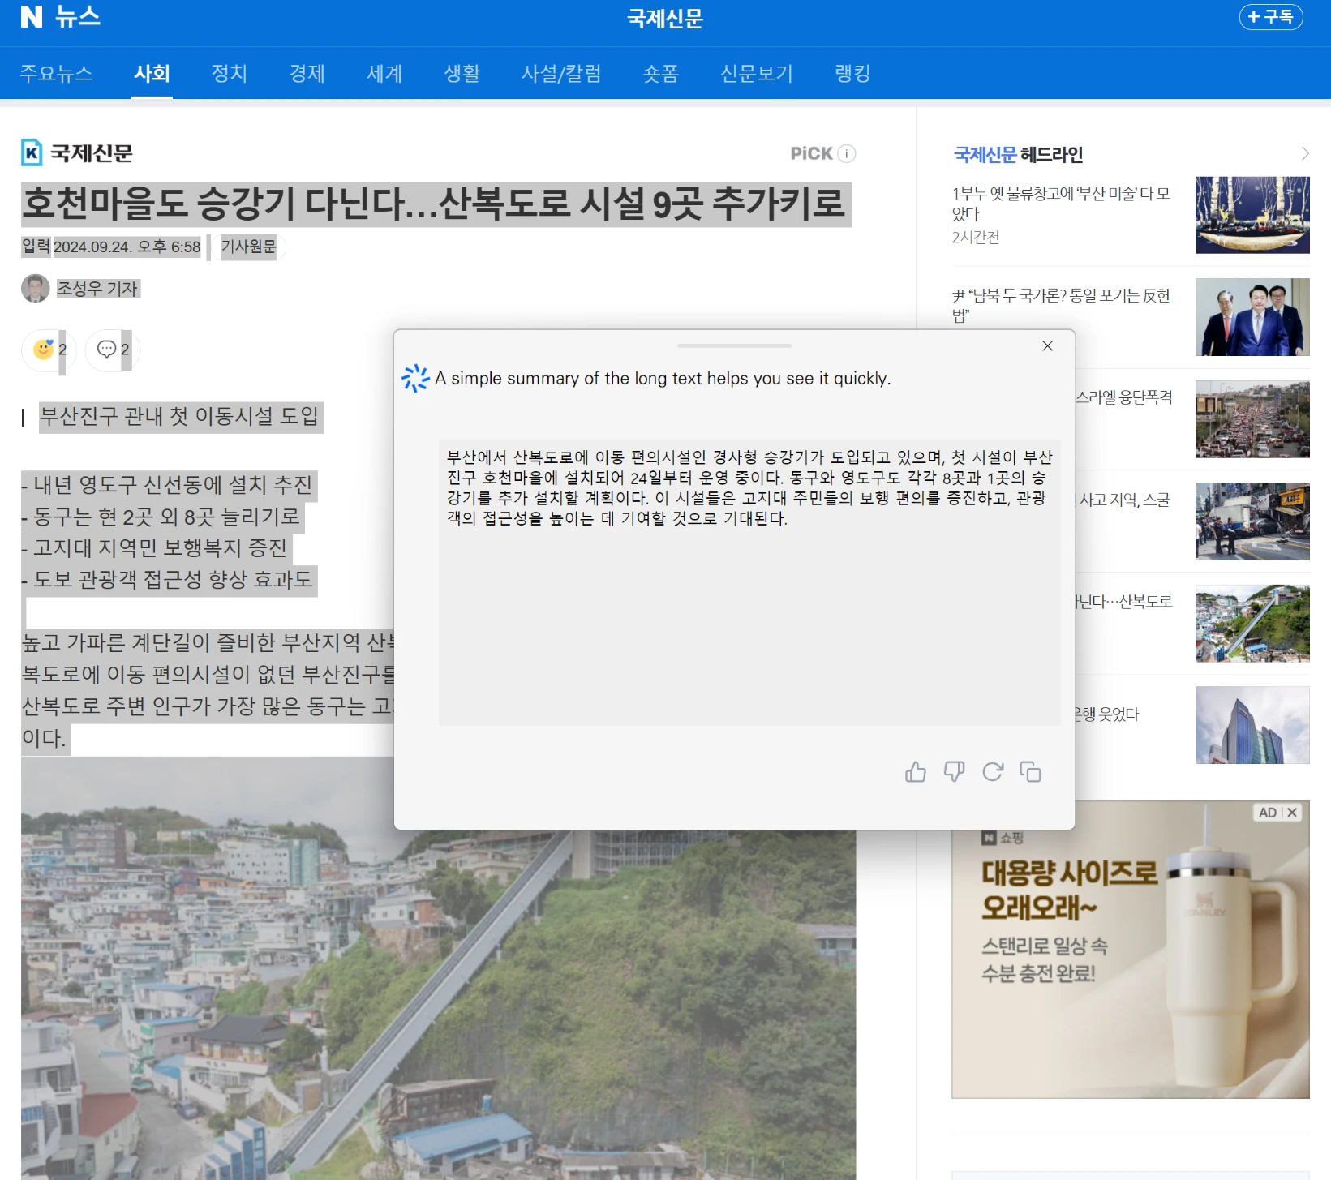Click the Korean summary text block

click(x=749, y=488)
